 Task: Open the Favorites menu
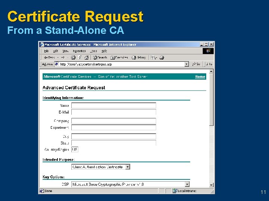pos(79,51)
